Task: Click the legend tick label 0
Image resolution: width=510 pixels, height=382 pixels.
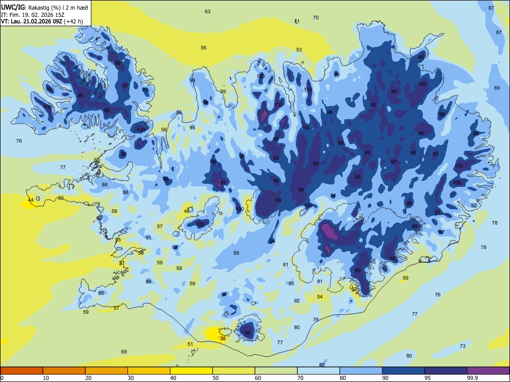Action: [2, 378]
